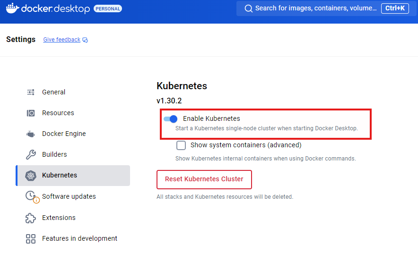Focus the search images, containers field

325,8
